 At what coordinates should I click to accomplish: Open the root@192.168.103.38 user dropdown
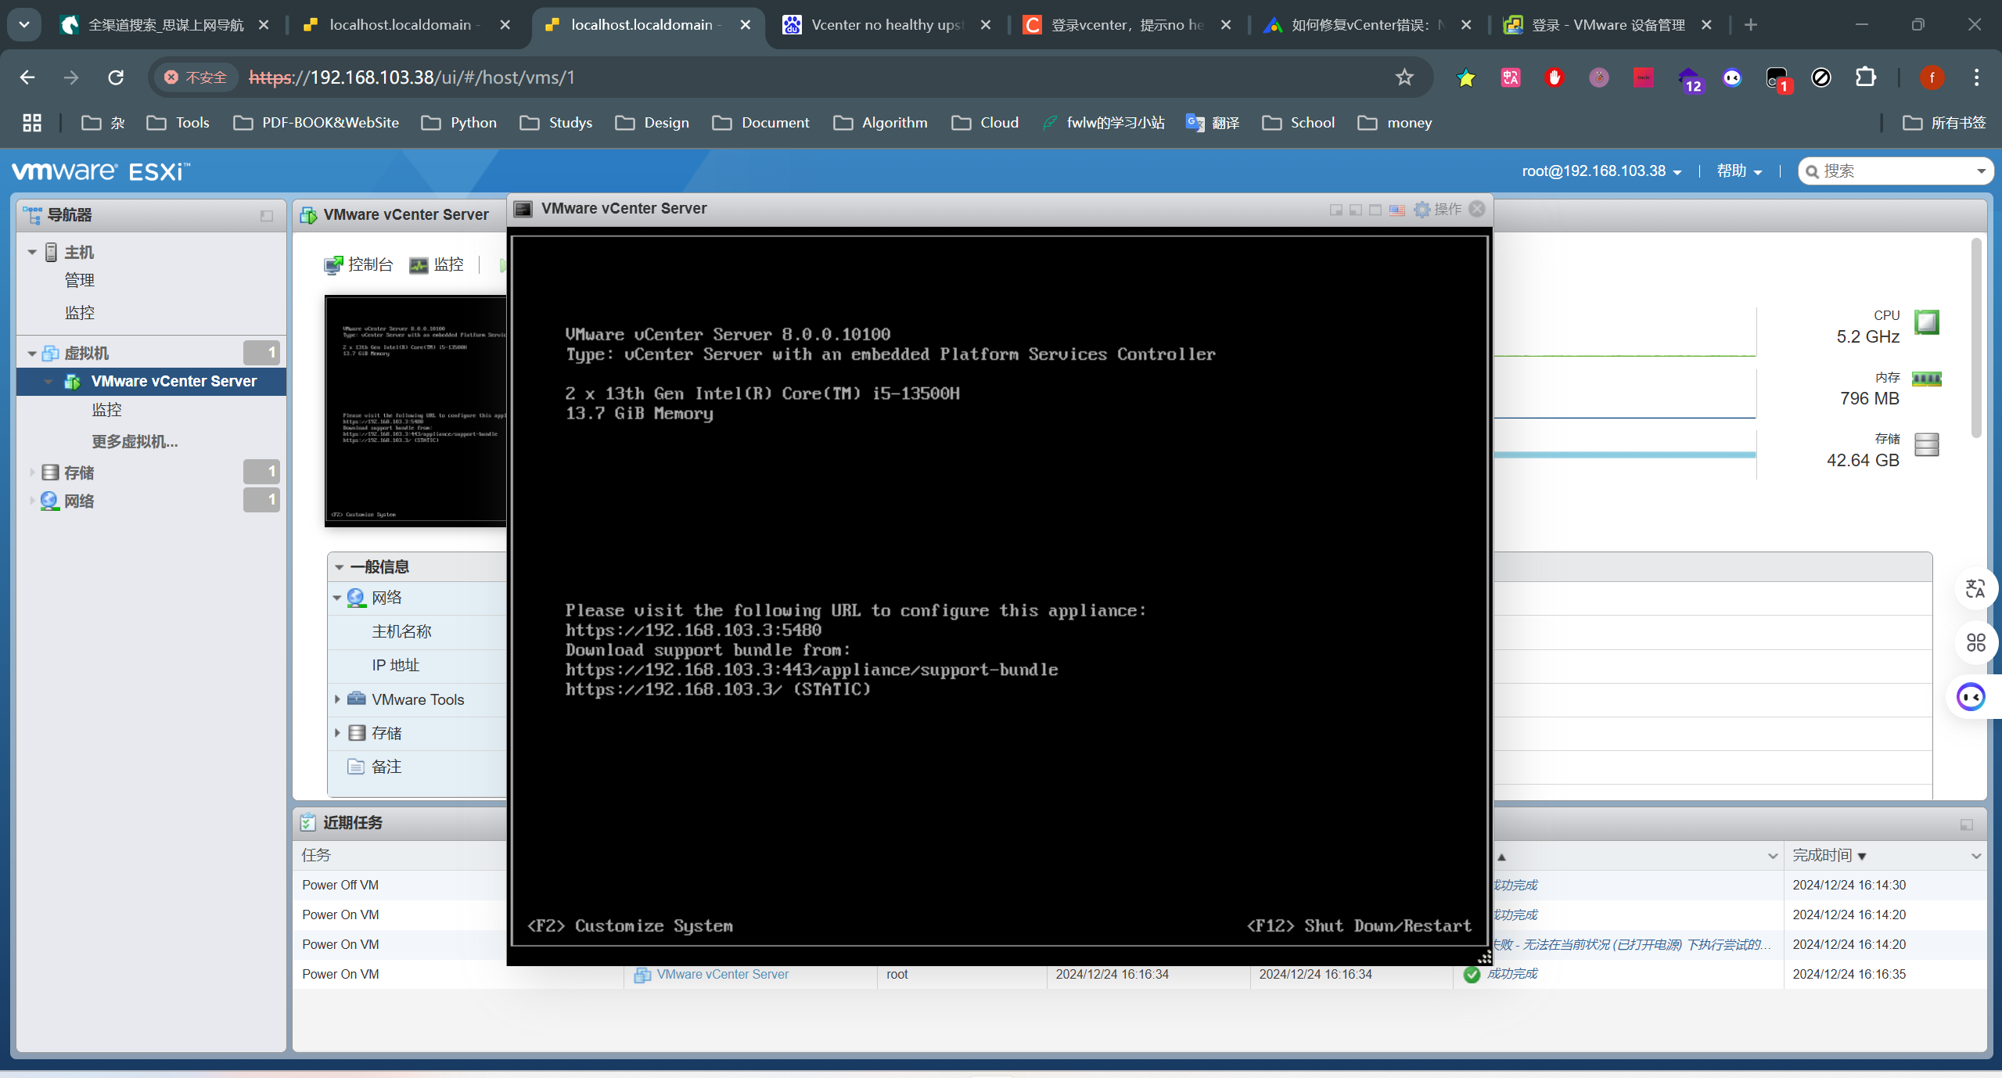(x=1601, y=171)
